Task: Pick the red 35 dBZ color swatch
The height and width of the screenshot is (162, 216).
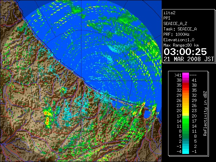Action: (x=186, y=85)
